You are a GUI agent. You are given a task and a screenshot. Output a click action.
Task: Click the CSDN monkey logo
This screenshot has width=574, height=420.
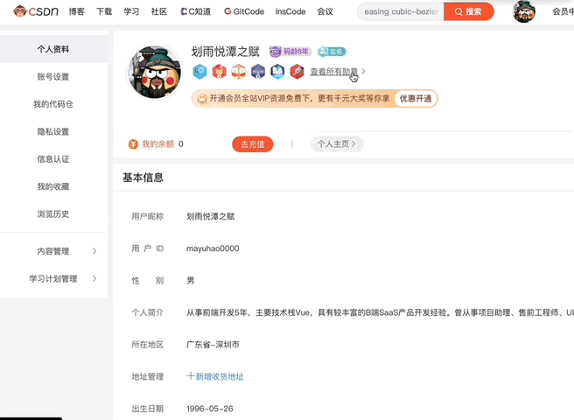click(36, 11)
